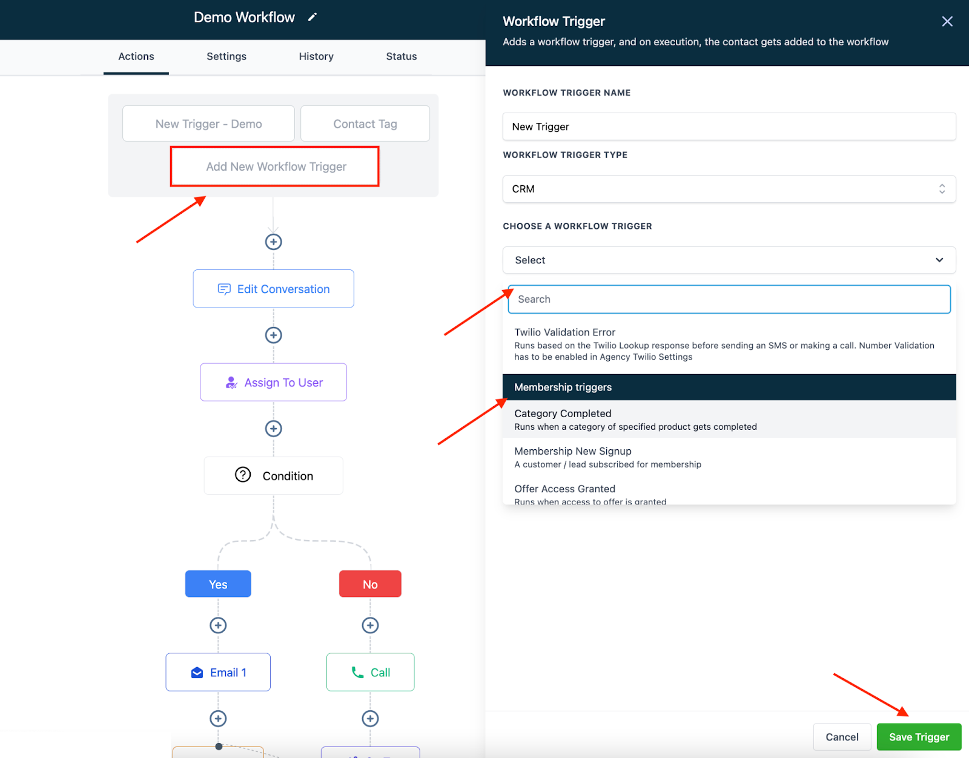Click plus icon below Assign To User
Screen dimensions: 969x758
[274, 429]
